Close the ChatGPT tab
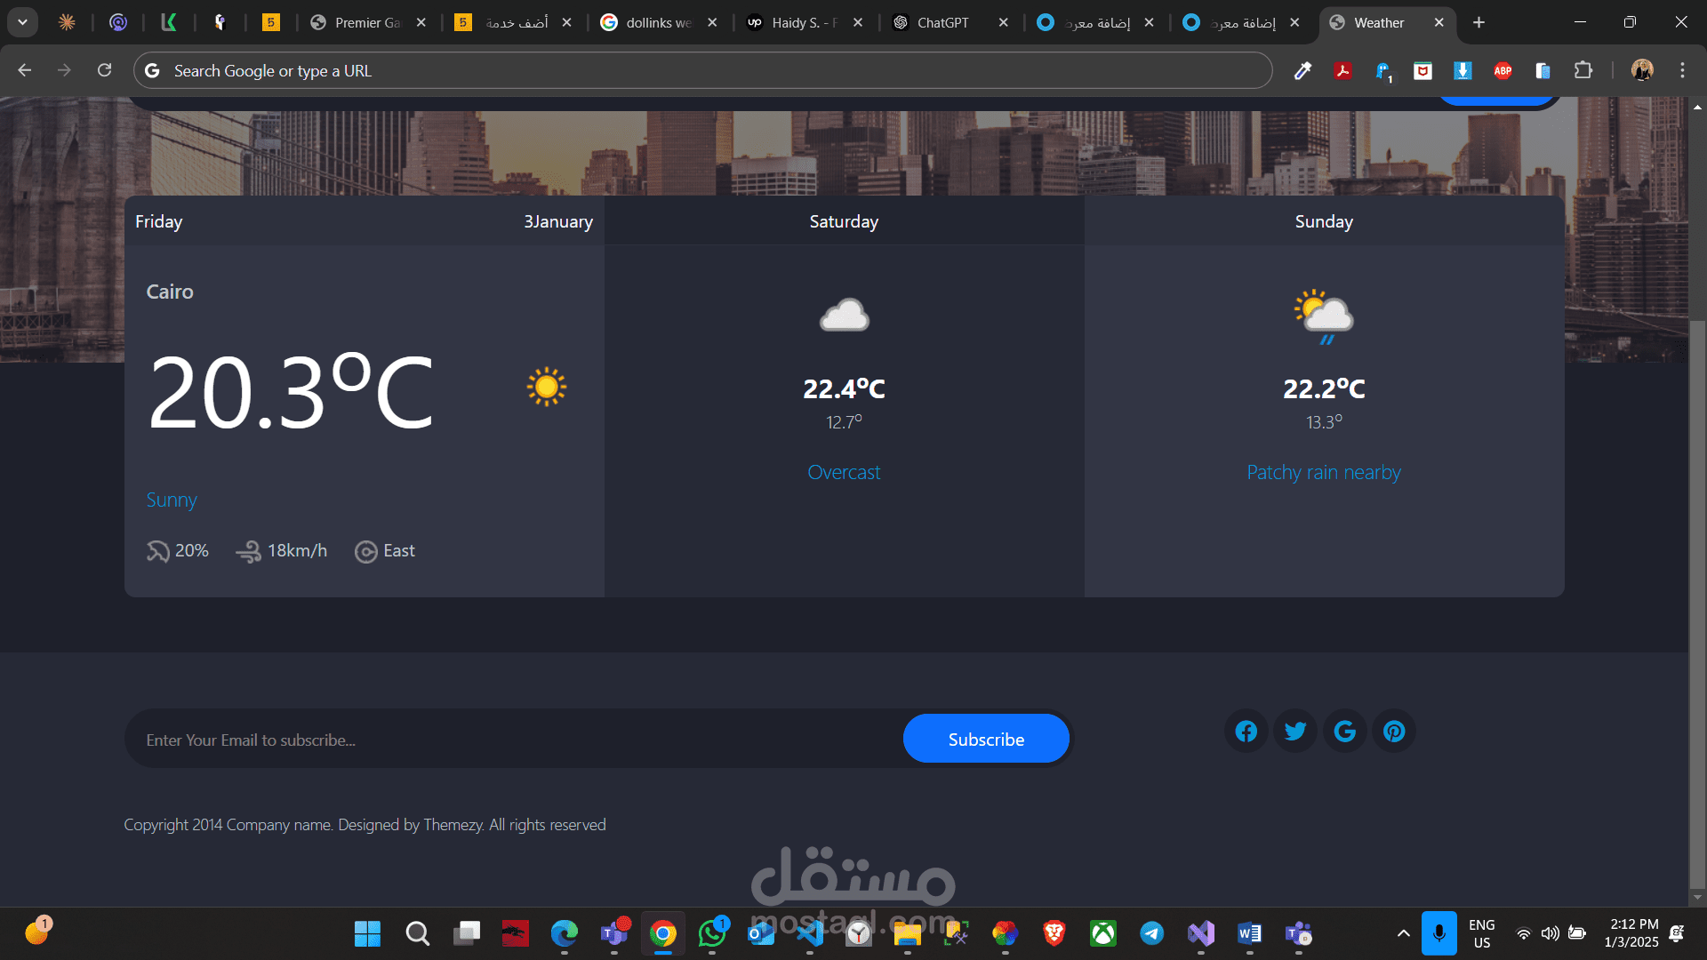The height and width of the screenshot is (960, 1707). 1003,22
